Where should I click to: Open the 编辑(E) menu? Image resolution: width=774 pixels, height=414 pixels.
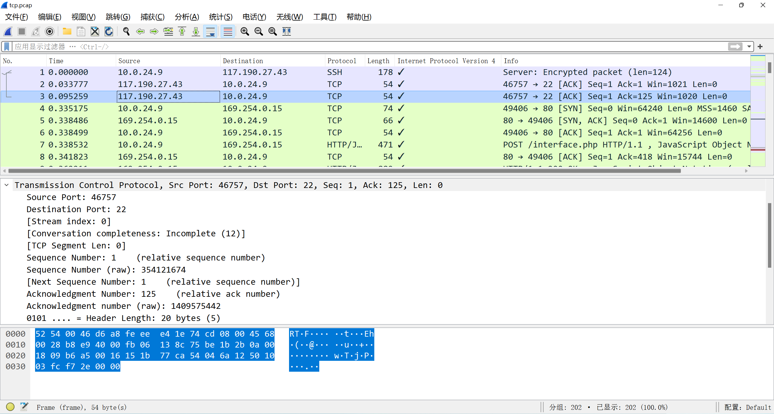(x=50, y=17)
